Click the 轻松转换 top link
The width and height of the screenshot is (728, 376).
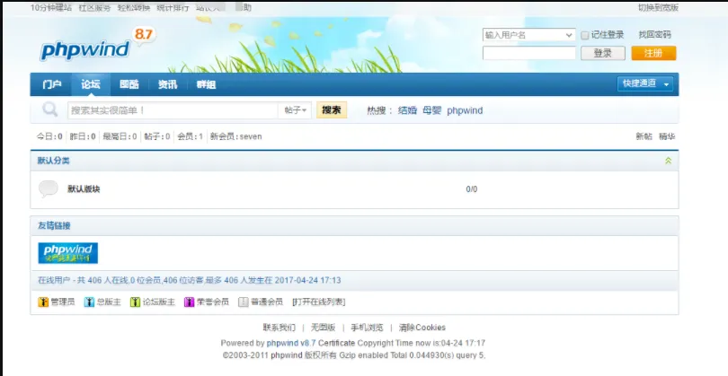134,7
